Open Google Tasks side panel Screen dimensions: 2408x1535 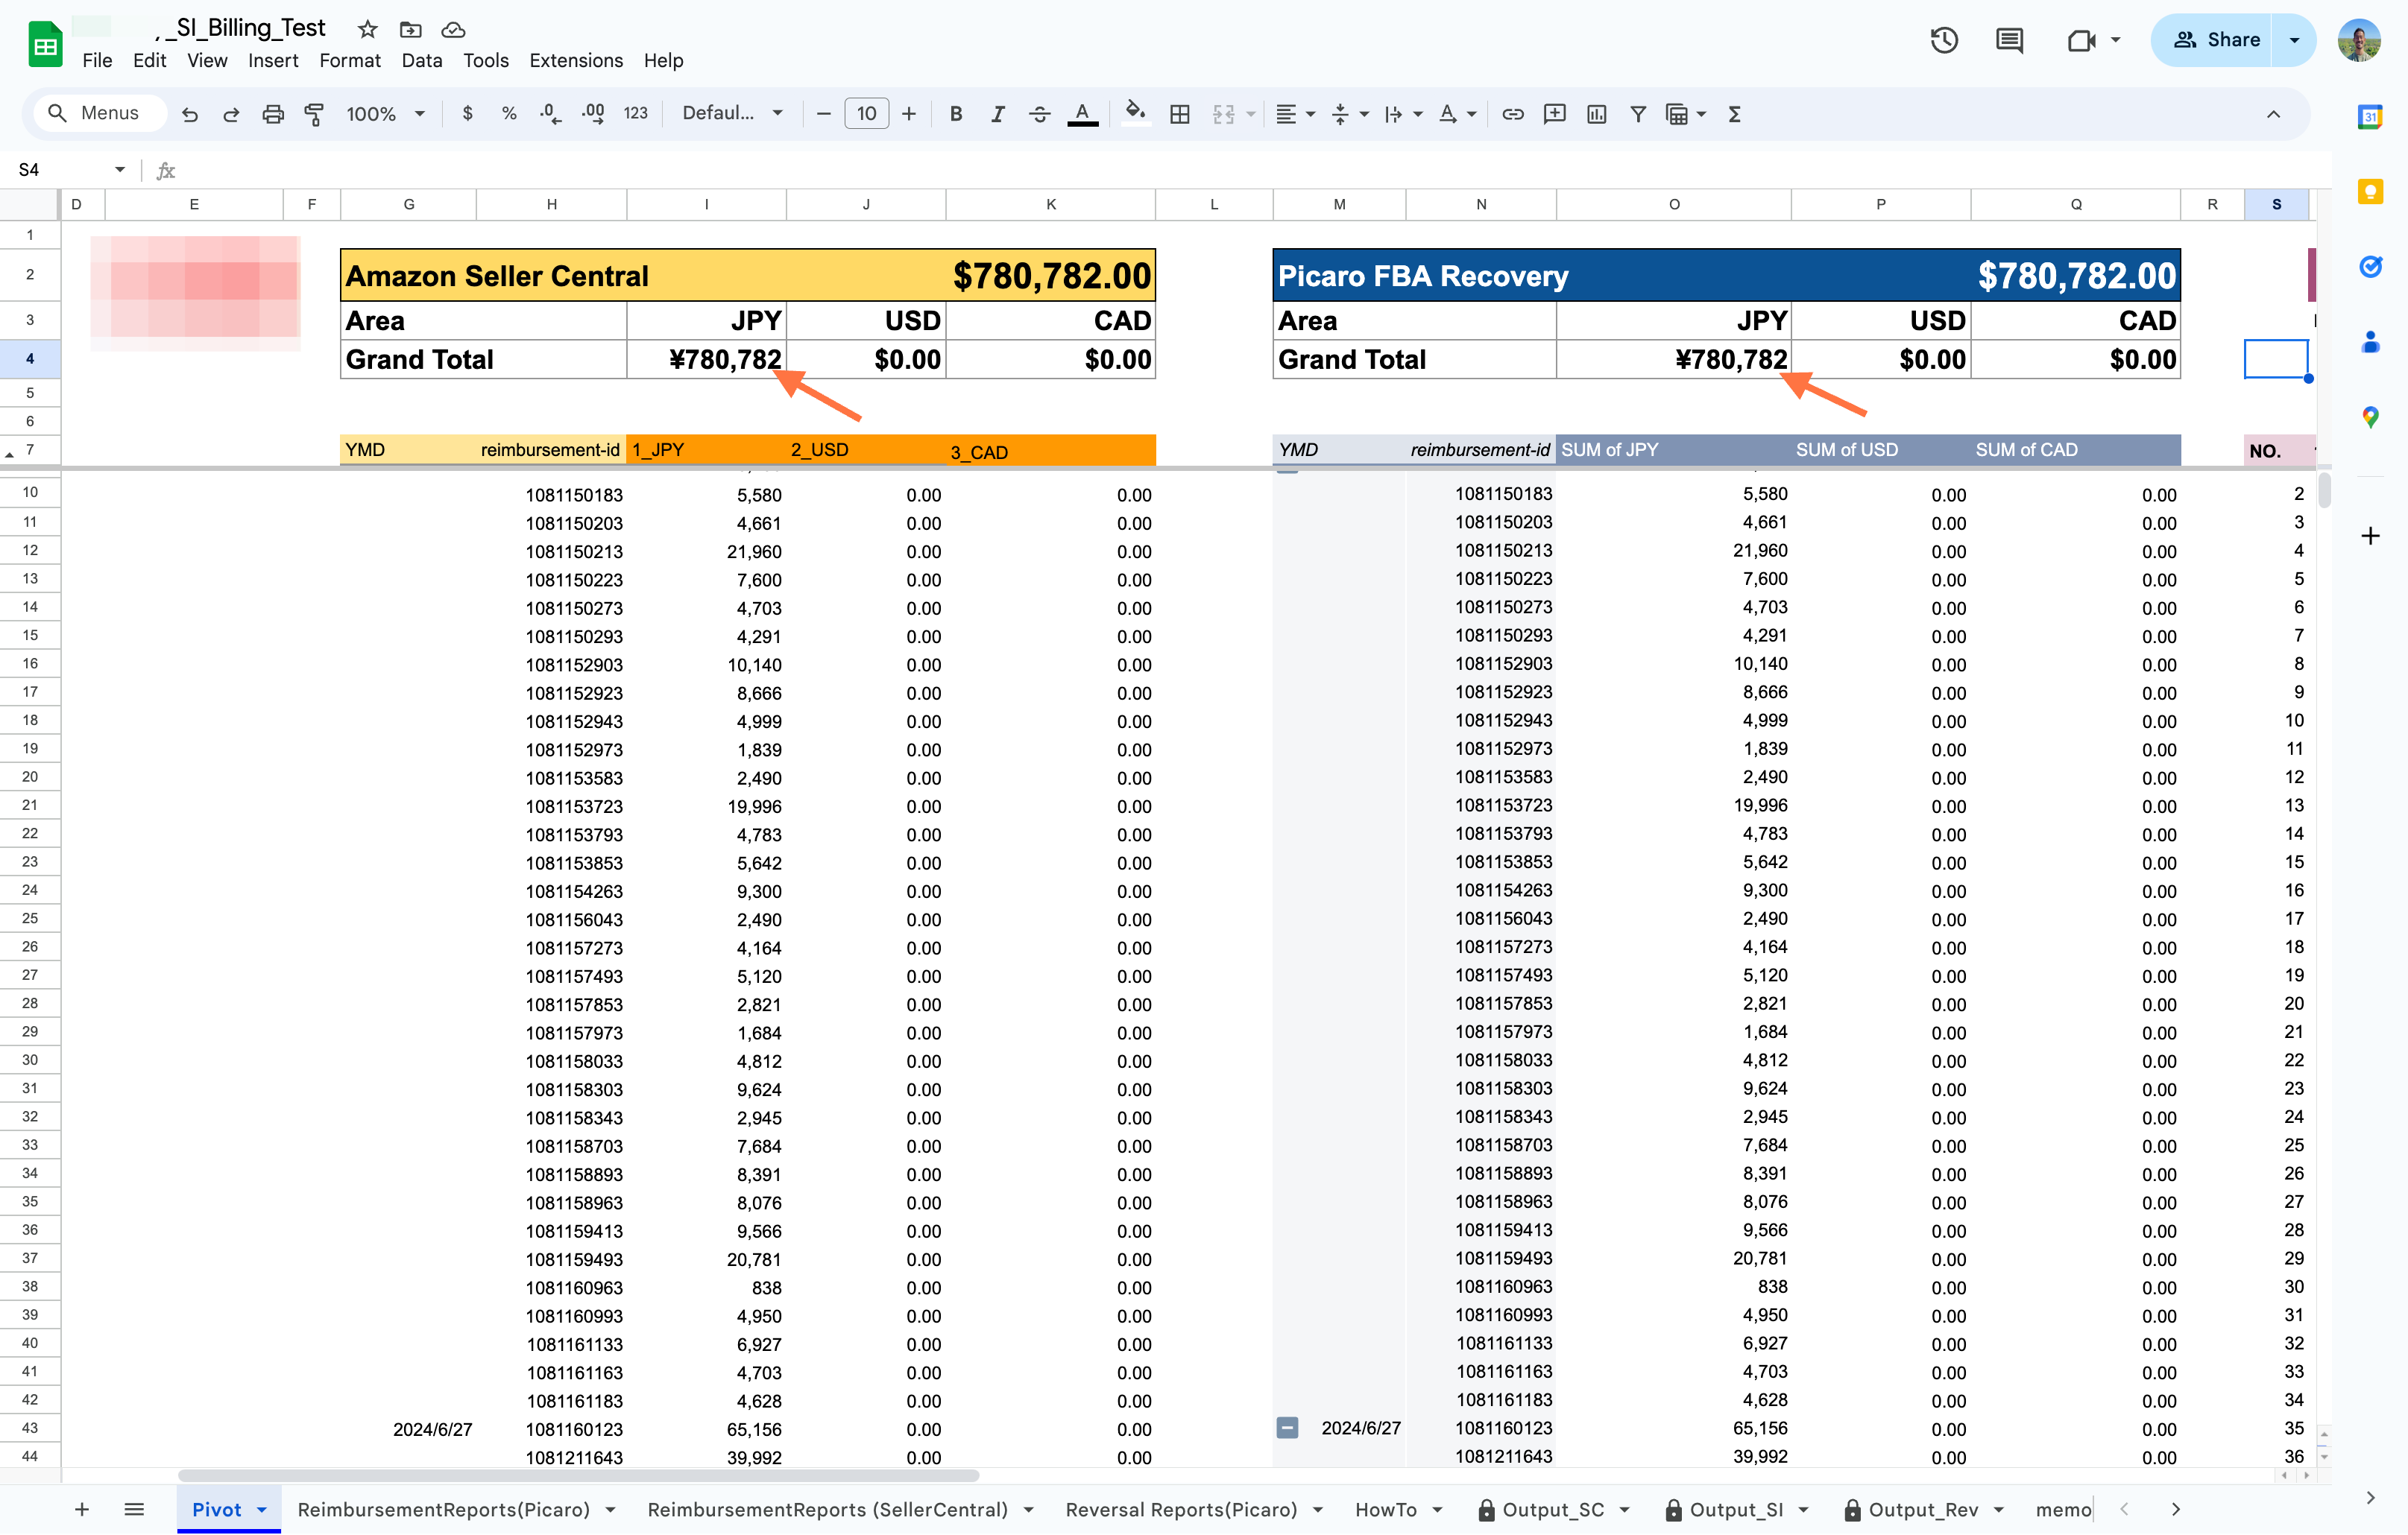coord(2370,266)
